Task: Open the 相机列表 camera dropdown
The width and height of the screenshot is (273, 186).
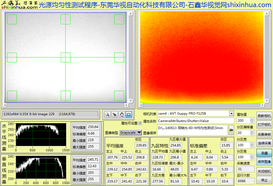Action: point(232,113)
